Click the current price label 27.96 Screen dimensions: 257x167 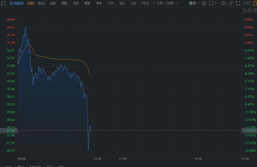pos(9,130)
